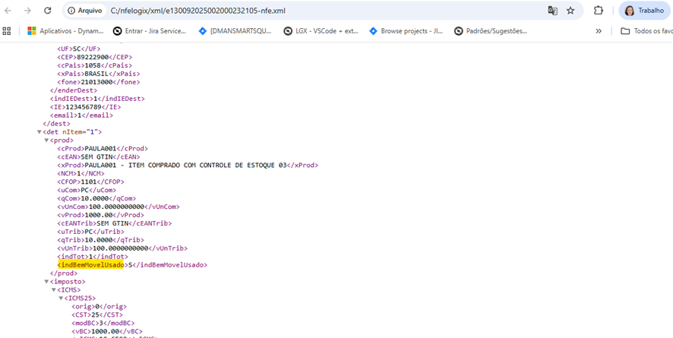Click the CEP value 89222900
The image size is (673, 338).
click(x=93, y=57)
